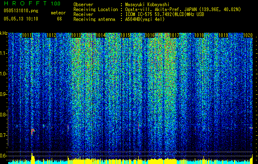
Task: Click the 0.9 kHz axis label
Action: pyautogui.click(x=3, y=94)
